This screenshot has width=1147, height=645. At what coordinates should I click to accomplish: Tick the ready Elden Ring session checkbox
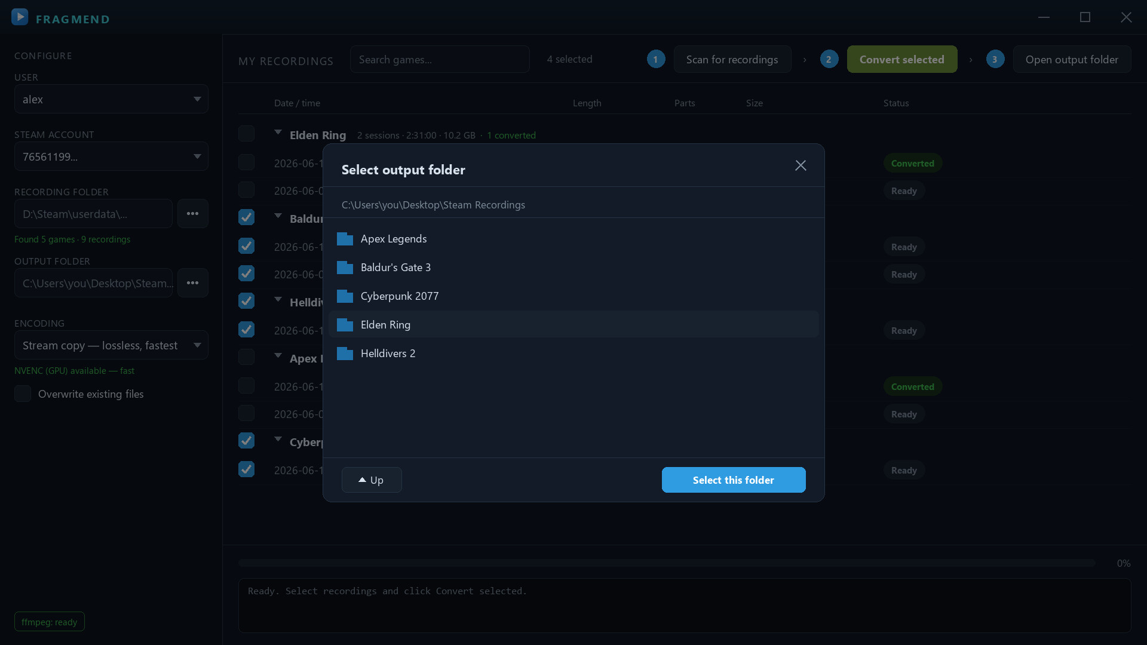coord(246,190)
